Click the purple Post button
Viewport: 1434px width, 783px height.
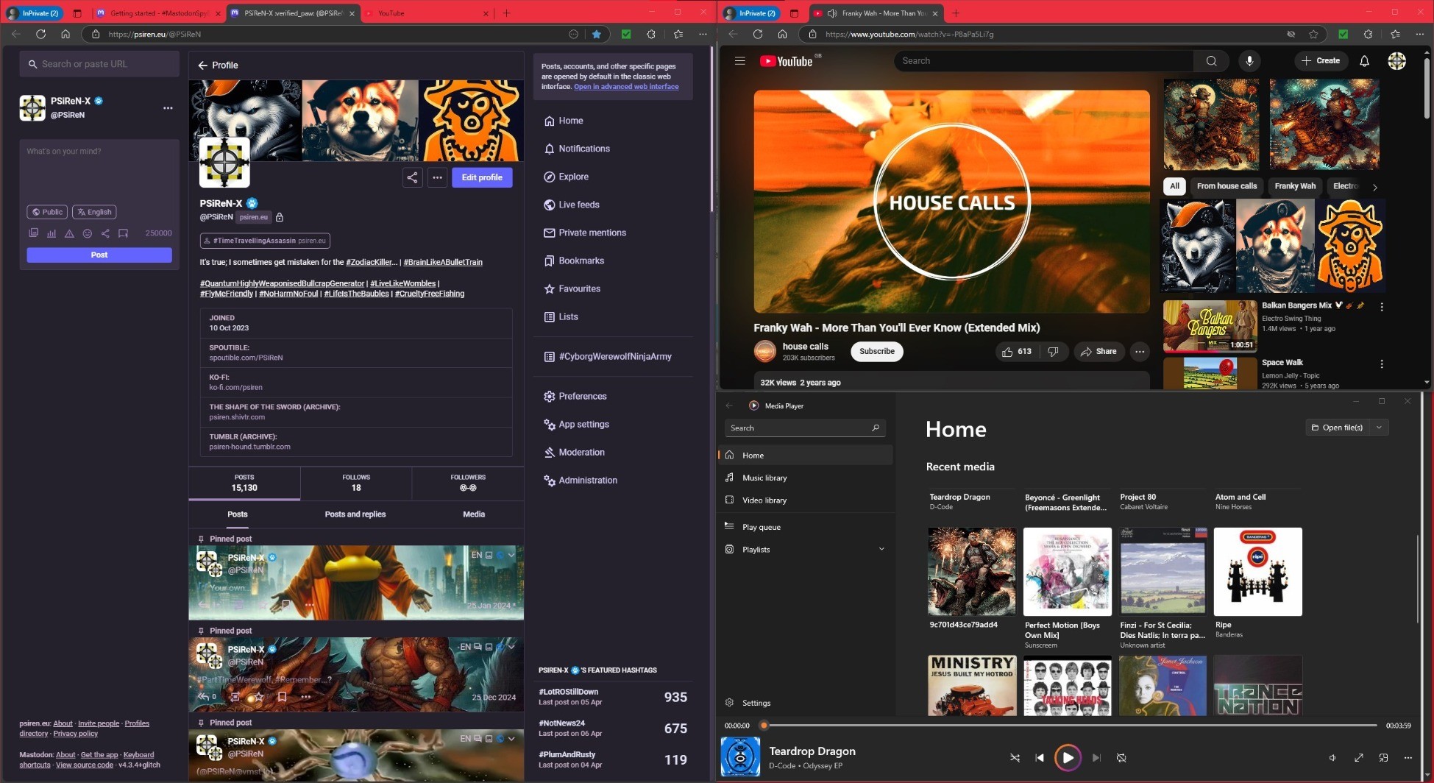99,255
